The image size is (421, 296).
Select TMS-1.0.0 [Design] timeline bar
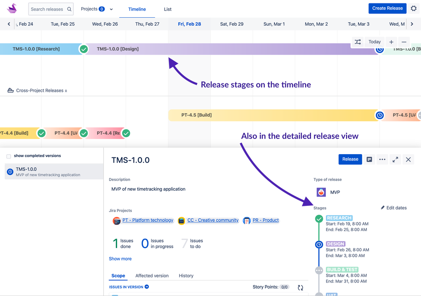[231, 49]
